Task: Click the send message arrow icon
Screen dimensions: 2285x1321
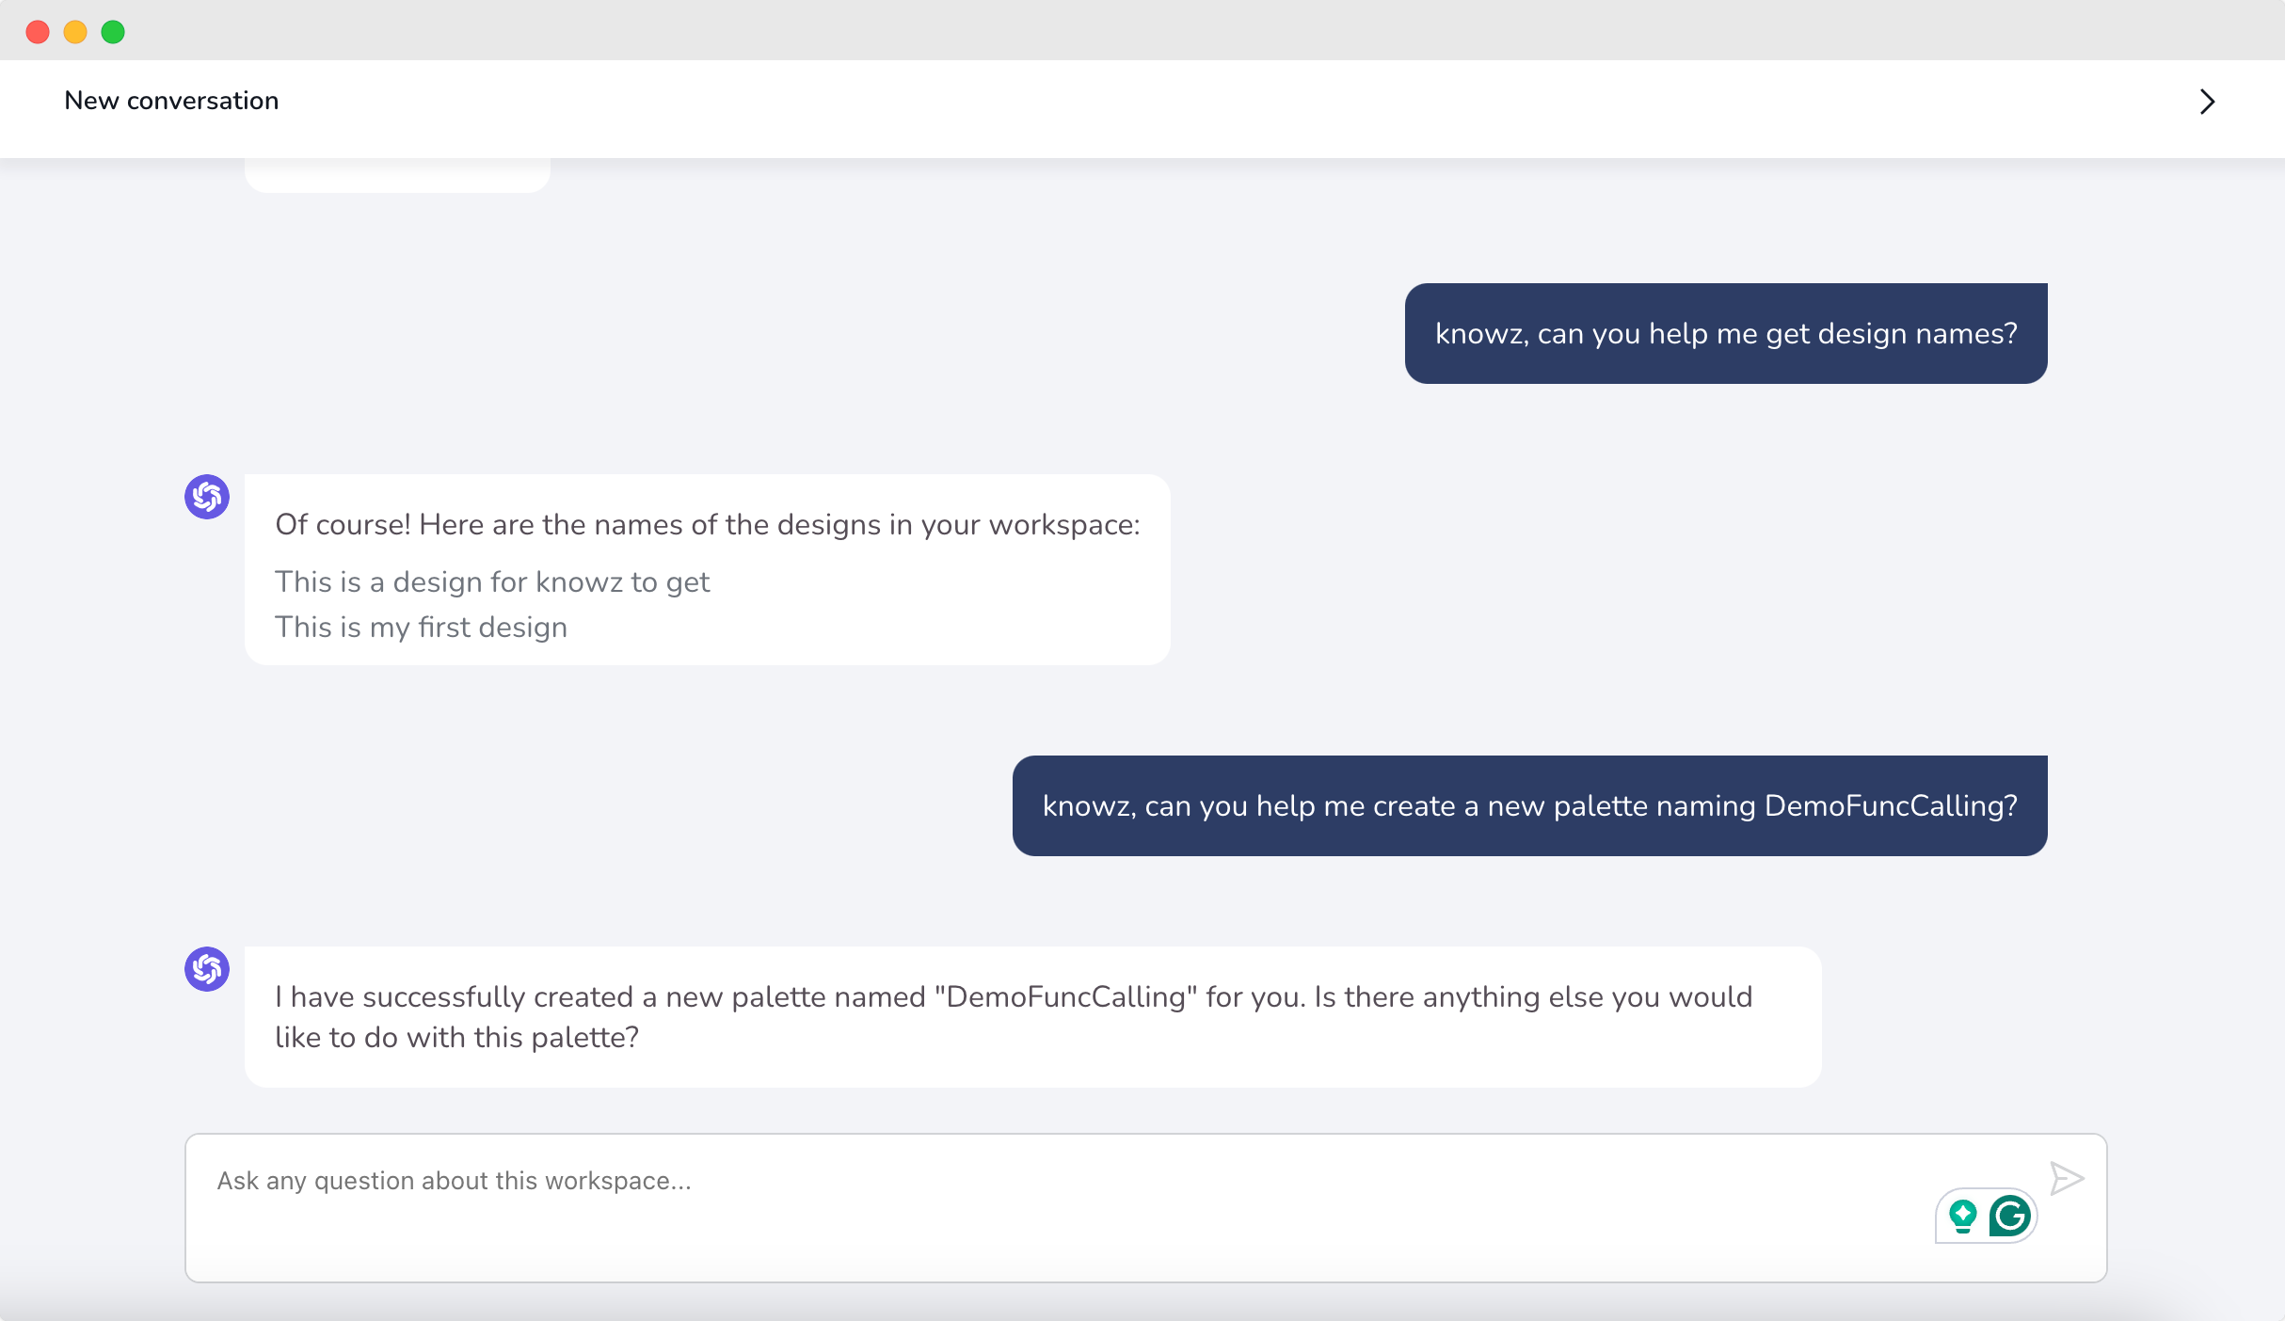Action: point(2067,1178)
